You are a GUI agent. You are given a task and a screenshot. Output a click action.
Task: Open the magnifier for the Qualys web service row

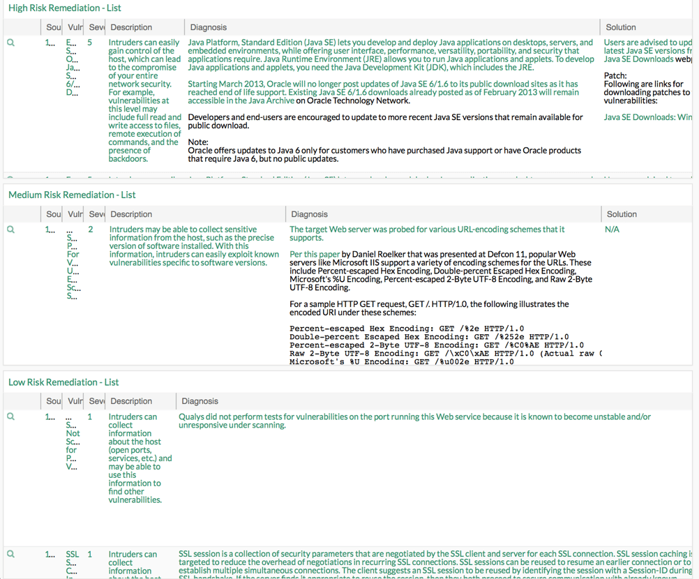point(10,416)
